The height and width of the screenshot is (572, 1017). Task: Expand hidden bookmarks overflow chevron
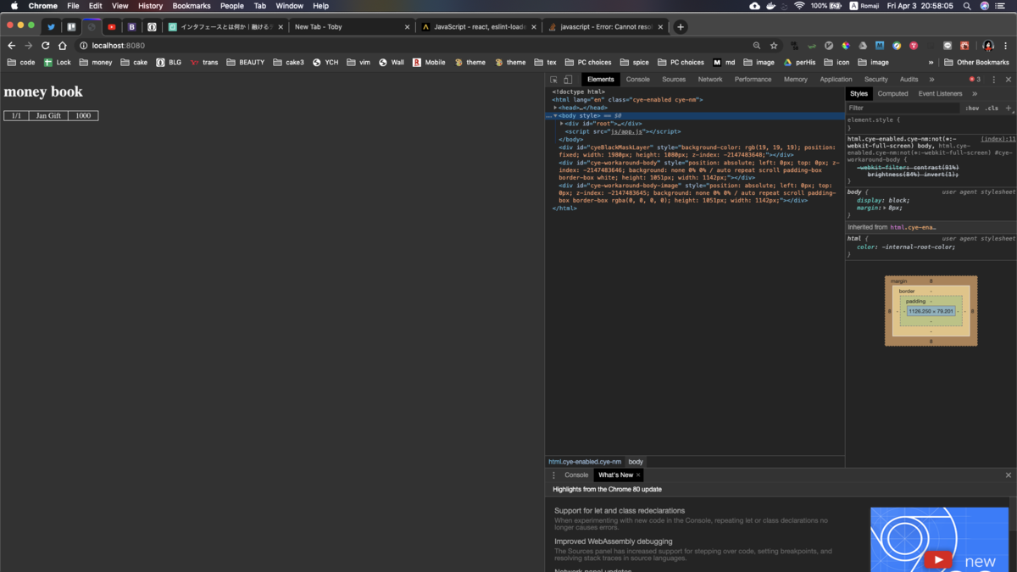pos(931,63)
